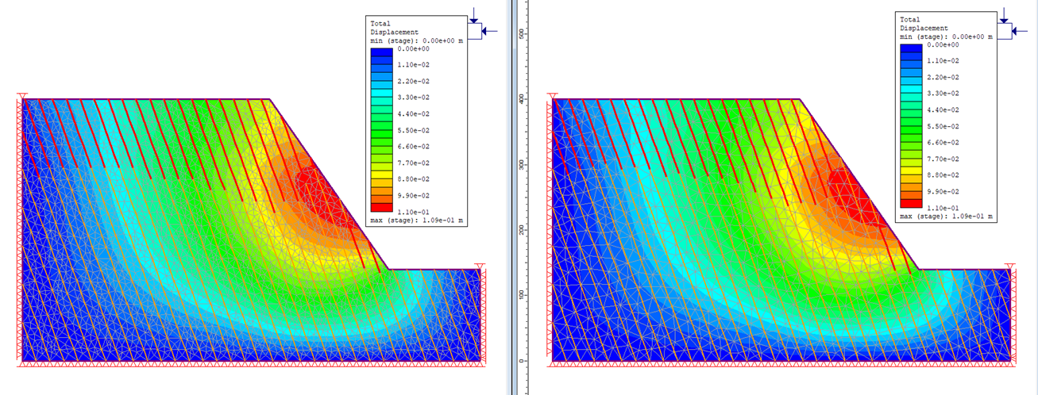Click the 300 mark on the vertical ruler

[x=522, y=164]
